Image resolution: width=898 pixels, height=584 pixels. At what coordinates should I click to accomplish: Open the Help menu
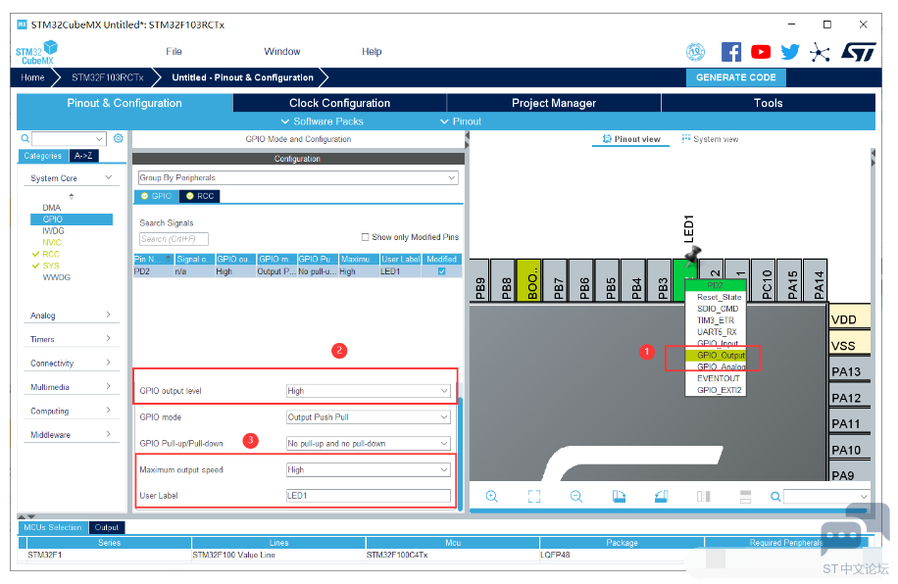(372, 52)
